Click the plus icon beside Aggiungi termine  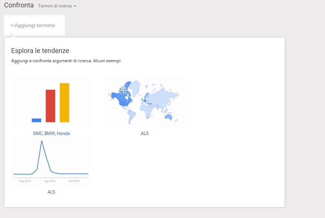click(x=12, y=26)
